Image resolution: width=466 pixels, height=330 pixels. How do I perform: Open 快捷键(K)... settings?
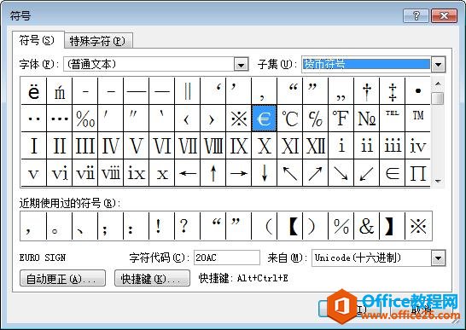(x=152, y=278)
